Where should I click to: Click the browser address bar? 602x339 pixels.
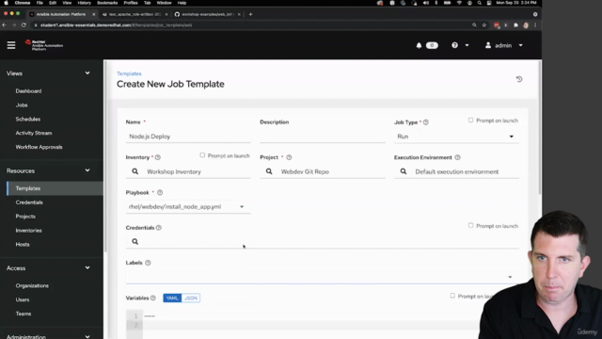coord(249,25)
